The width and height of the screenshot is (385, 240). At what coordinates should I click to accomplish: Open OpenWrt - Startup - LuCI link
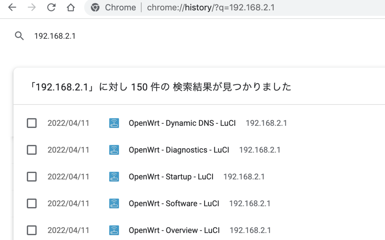[171, 177]
